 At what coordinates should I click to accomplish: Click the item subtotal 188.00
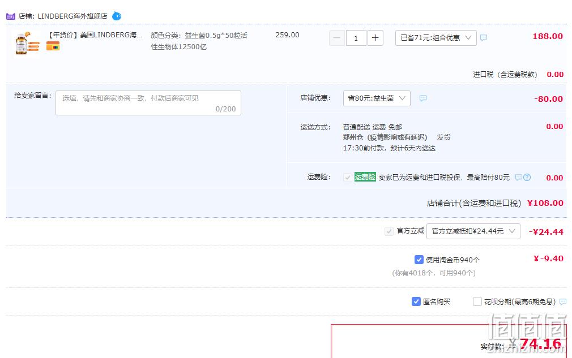(x=548, y=36)
